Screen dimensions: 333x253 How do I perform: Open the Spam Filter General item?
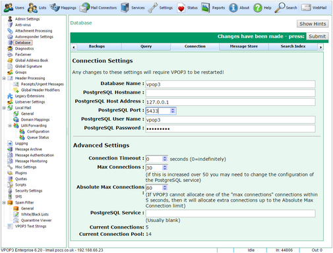(27, 208)
